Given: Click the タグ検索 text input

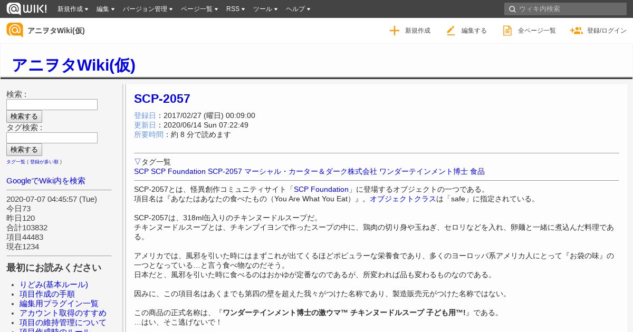Looking at the screenshot, I should [52, 138].
